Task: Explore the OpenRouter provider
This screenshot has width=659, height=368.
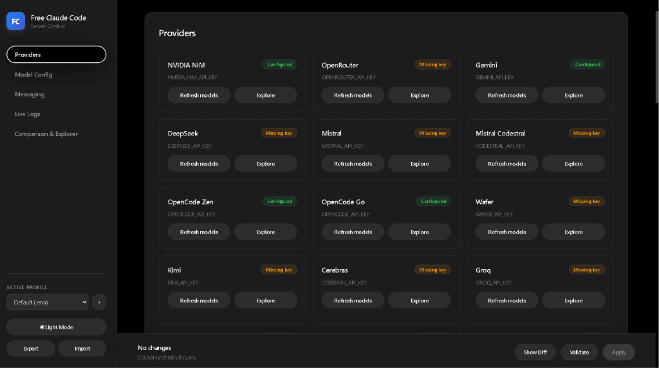Action: [420, 95]
